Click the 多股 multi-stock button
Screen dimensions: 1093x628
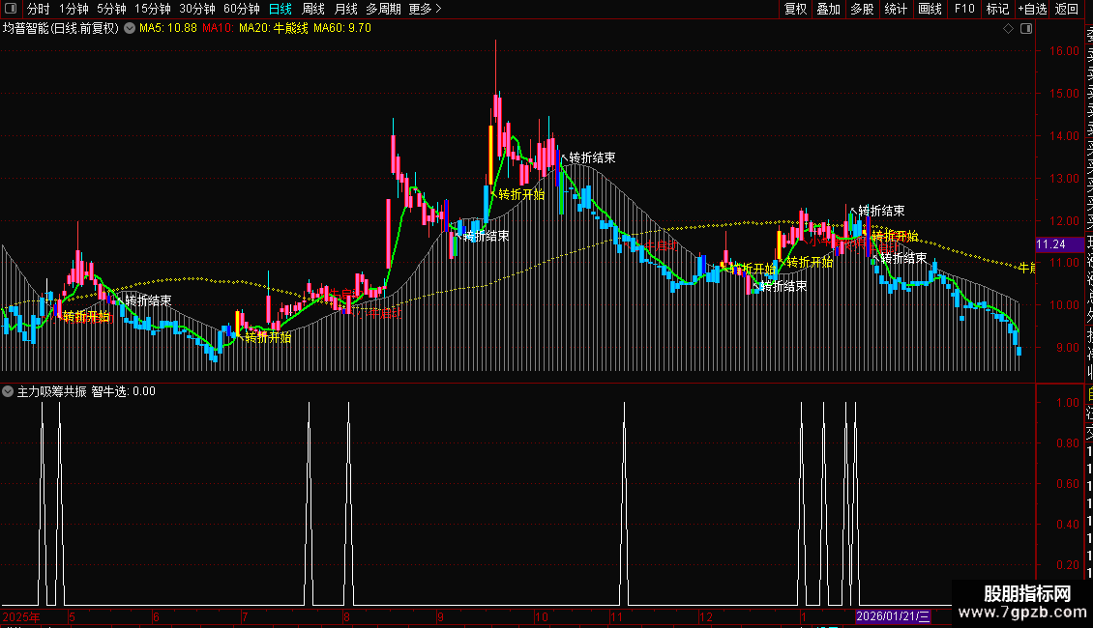(862, 9)
